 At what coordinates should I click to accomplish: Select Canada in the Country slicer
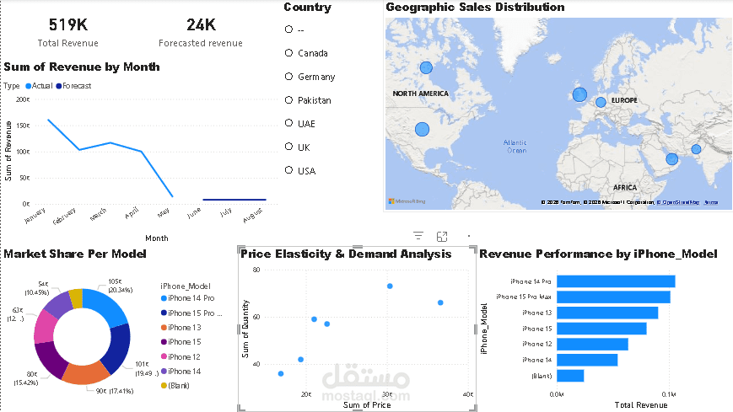tap(306, 53)
